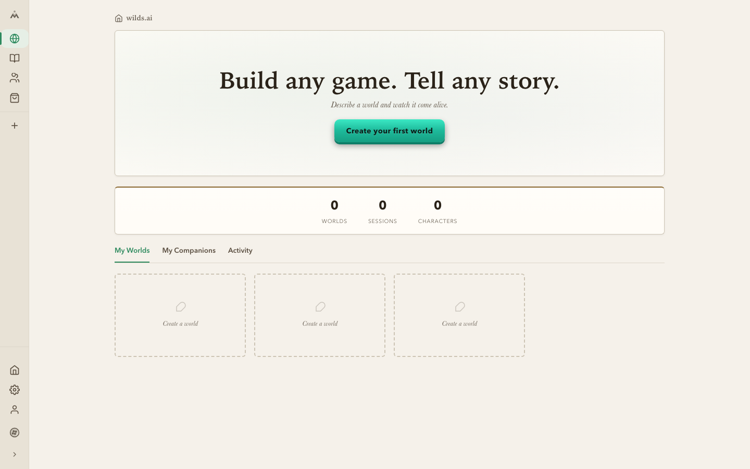Click the plus icon to add something new
This screenshot has height=469, width=750.
pyautogui.click(x=15, y=125)
